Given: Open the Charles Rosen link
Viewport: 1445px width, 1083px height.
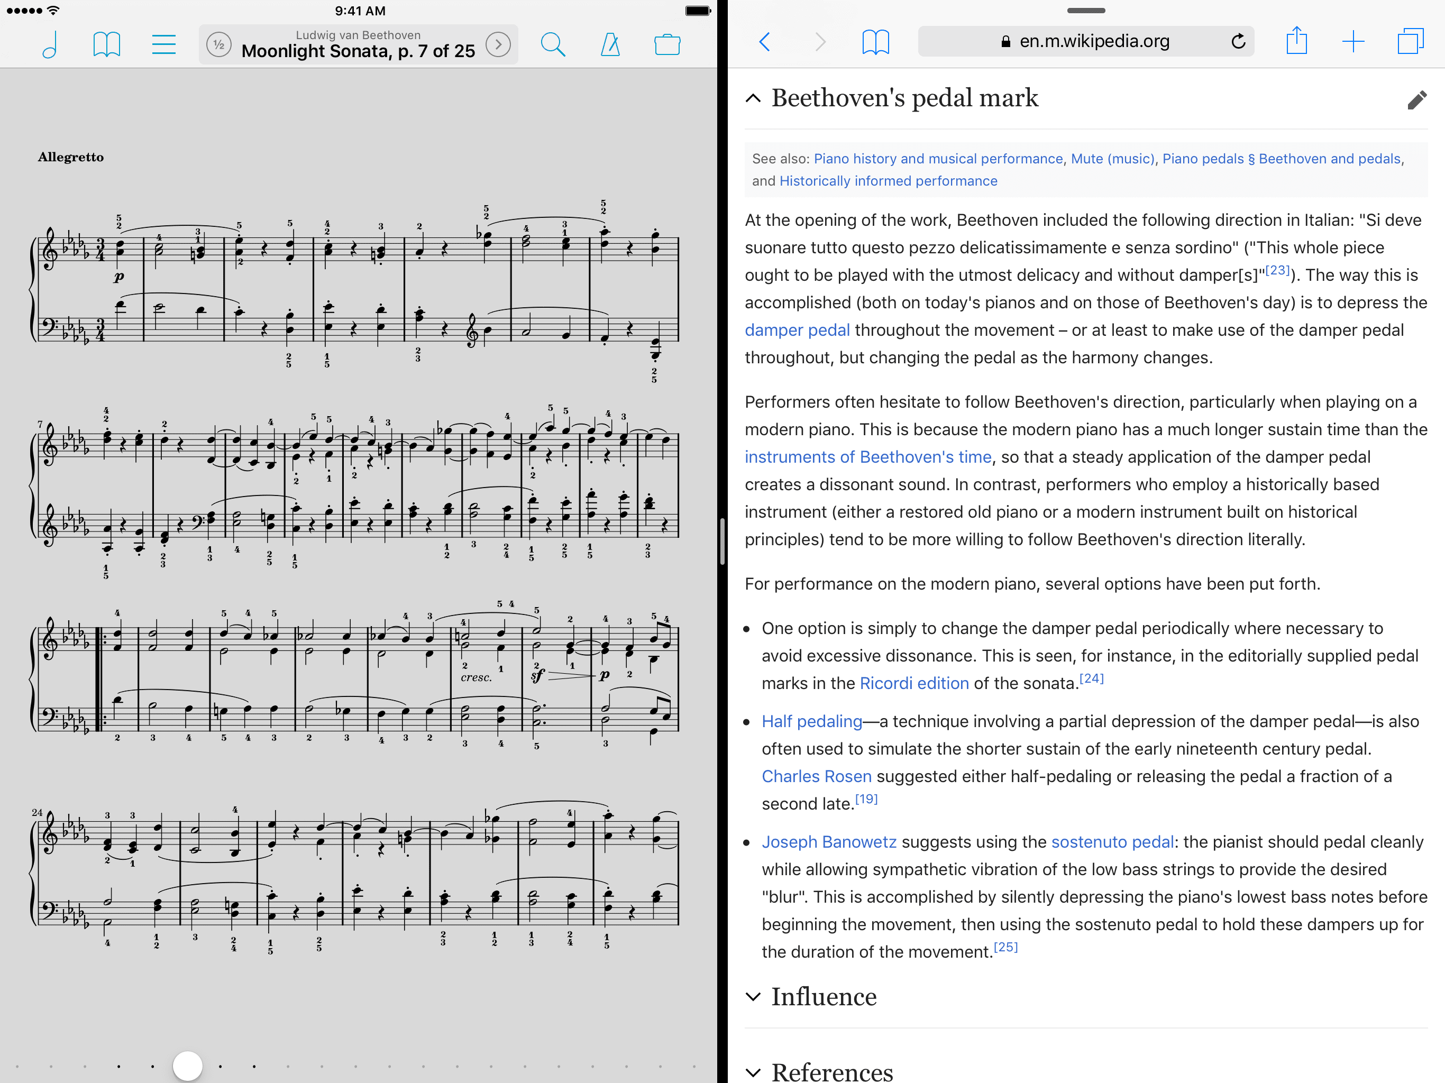Looking at the screenshot, I should tap(817, 776).
